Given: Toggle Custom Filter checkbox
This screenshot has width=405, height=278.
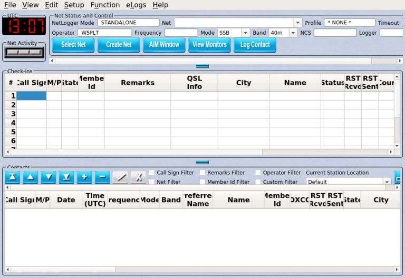Looking at the screenshot, I should pos(258,182).
